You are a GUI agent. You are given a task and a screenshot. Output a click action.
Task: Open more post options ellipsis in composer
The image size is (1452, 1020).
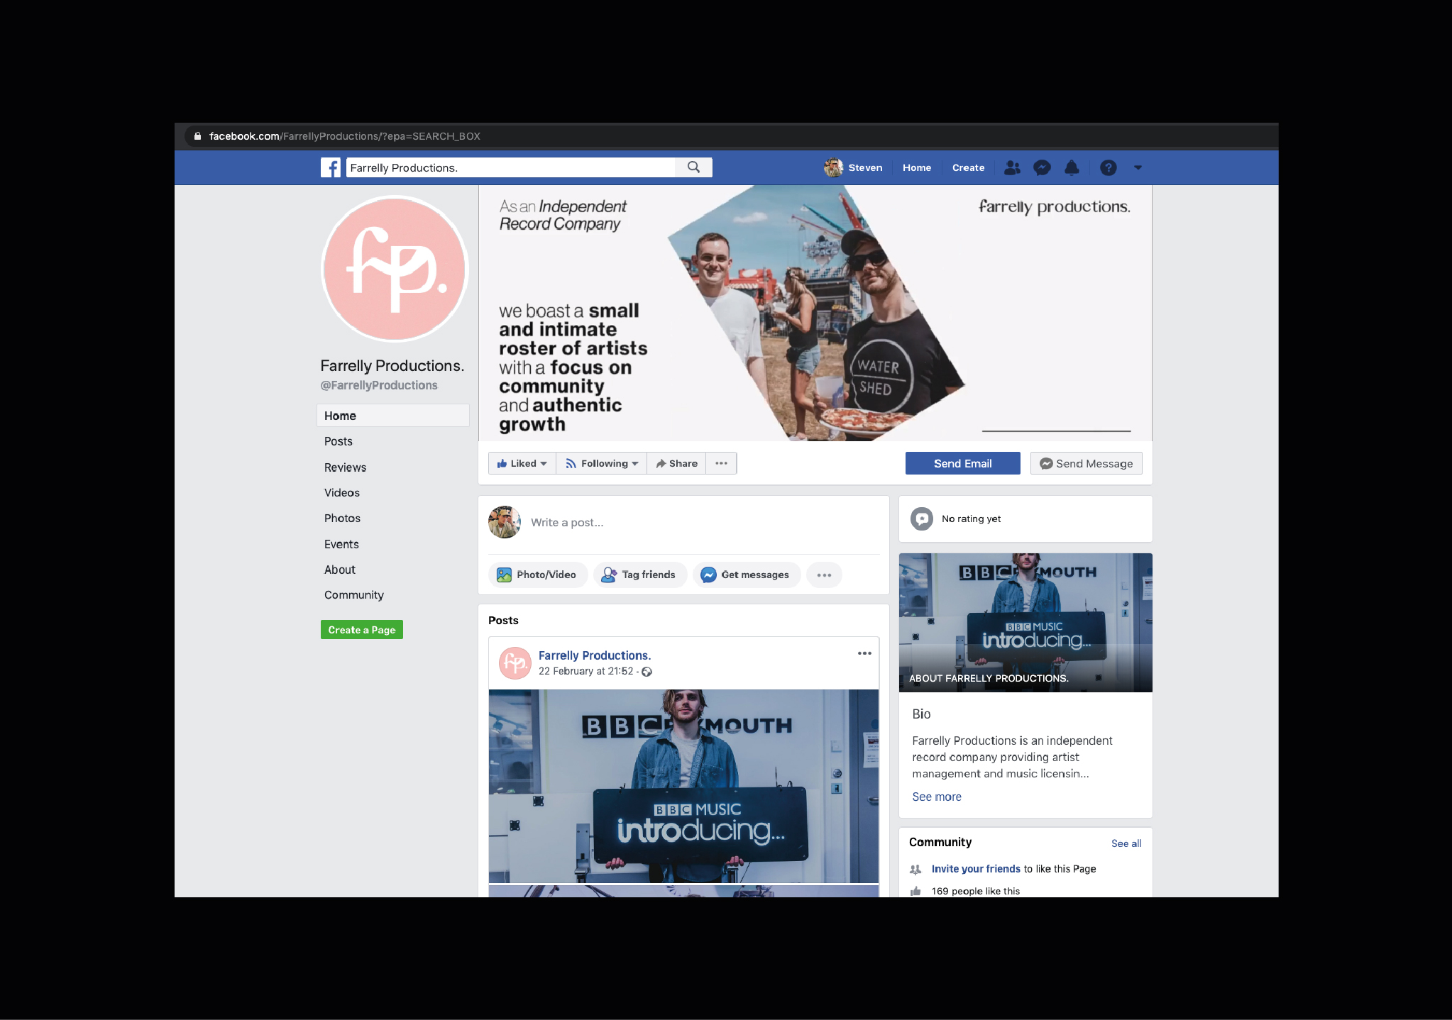[x=824, y=575]
